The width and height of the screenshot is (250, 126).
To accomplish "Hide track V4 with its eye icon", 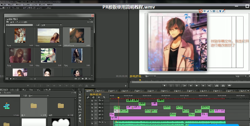I will (x=102, y=107).
